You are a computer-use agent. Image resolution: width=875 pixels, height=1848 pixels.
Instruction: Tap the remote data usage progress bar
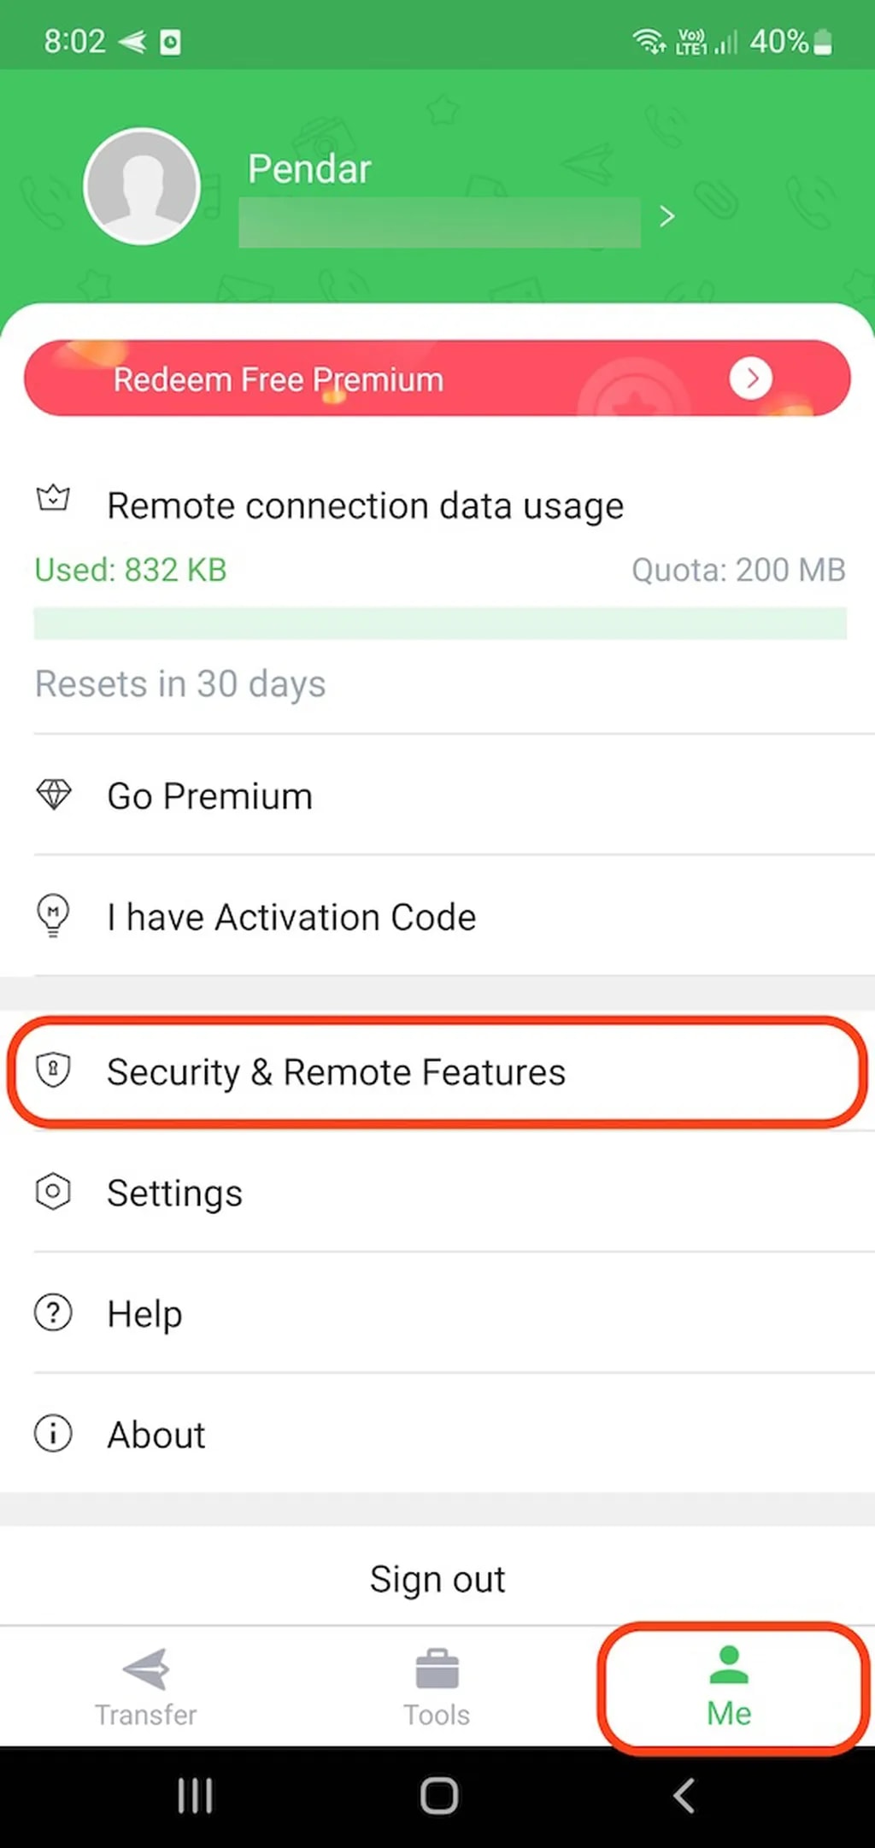click(439, 623)
